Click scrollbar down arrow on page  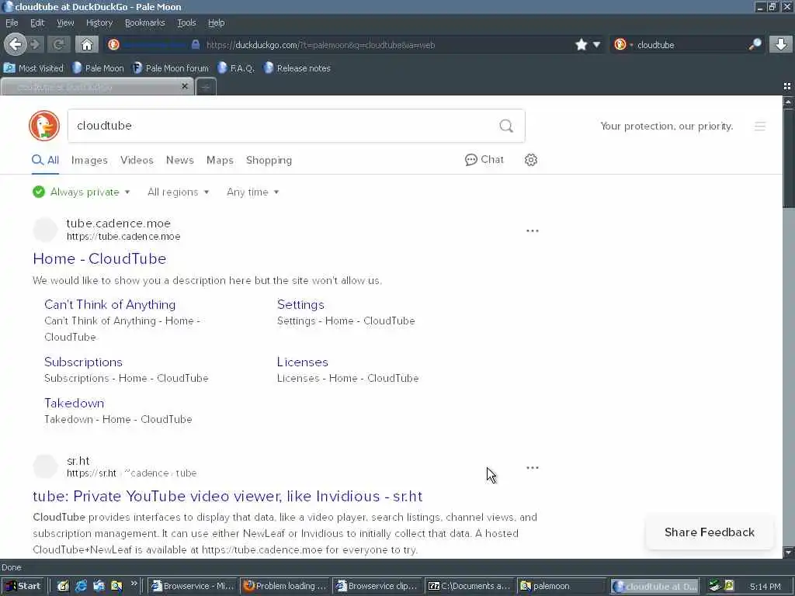click(x=788, y=552)
